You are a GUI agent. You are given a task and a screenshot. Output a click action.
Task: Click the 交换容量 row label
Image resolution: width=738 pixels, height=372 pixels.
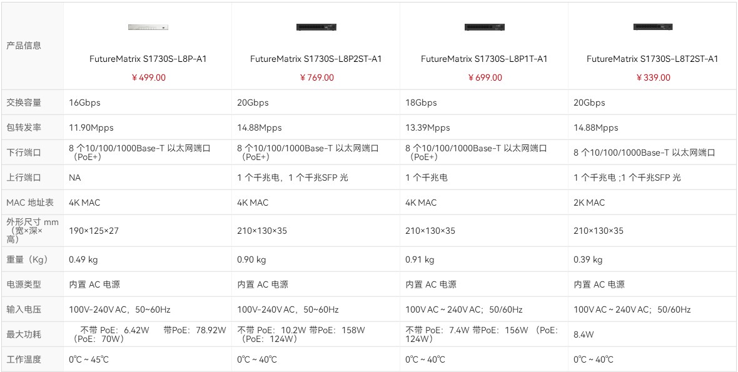pyautogui.click(x=24, y=103)
